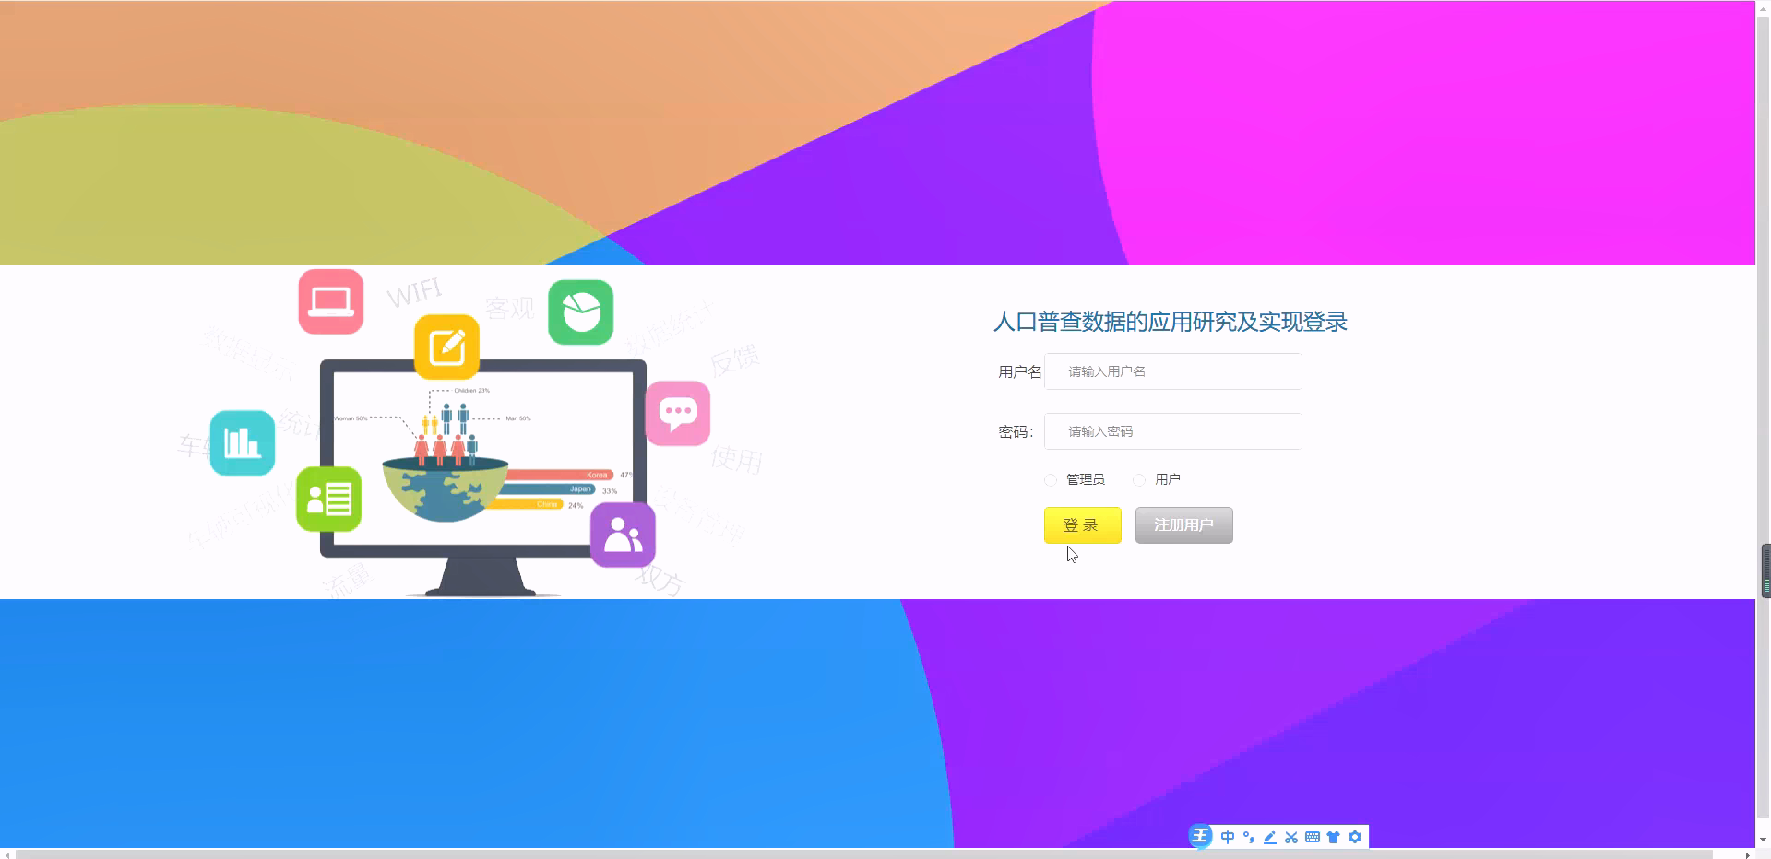The width and height of the screenshot is (1771, 859).
Task: Open handwriting input in the IME toolbar
Action: (x=1269, y=837)
